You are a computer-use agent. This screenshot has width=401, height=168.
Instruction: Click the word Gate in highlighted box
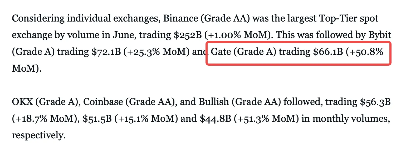point(221,52)
